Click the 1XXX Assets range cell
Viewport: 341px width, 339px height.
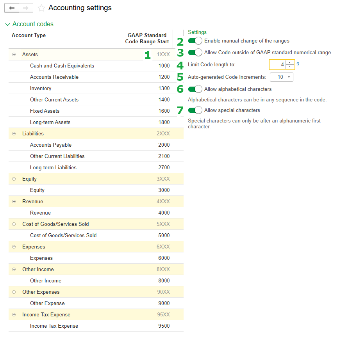pyautogui.click(x=163, y=54)
